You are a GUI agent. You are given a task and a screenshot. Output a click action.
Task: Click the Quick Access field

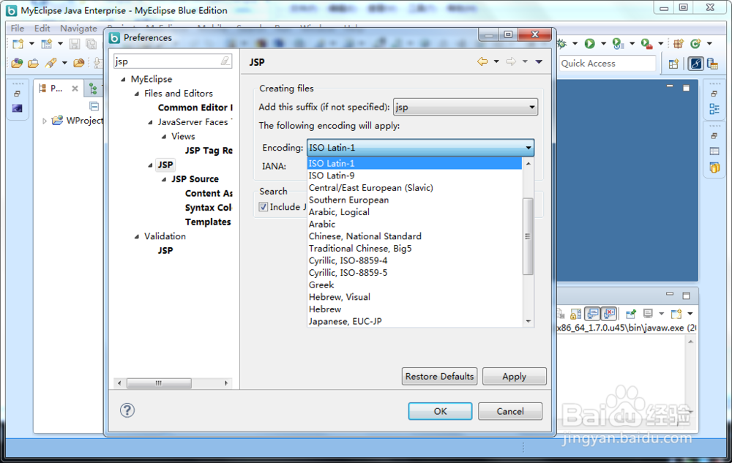pyautogui.click(x=608, y=64)
